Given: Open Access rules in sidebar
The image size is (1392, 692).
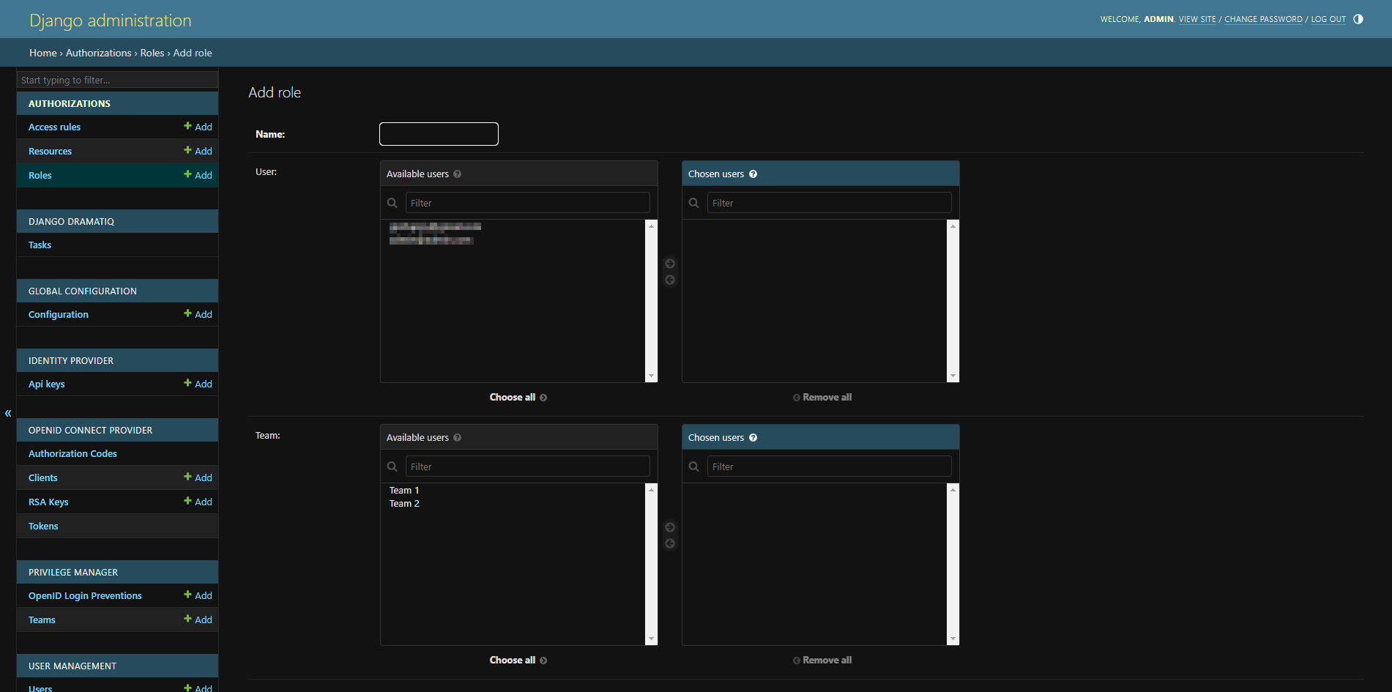Looking at the screenshot, I should [x=55, y=127].
